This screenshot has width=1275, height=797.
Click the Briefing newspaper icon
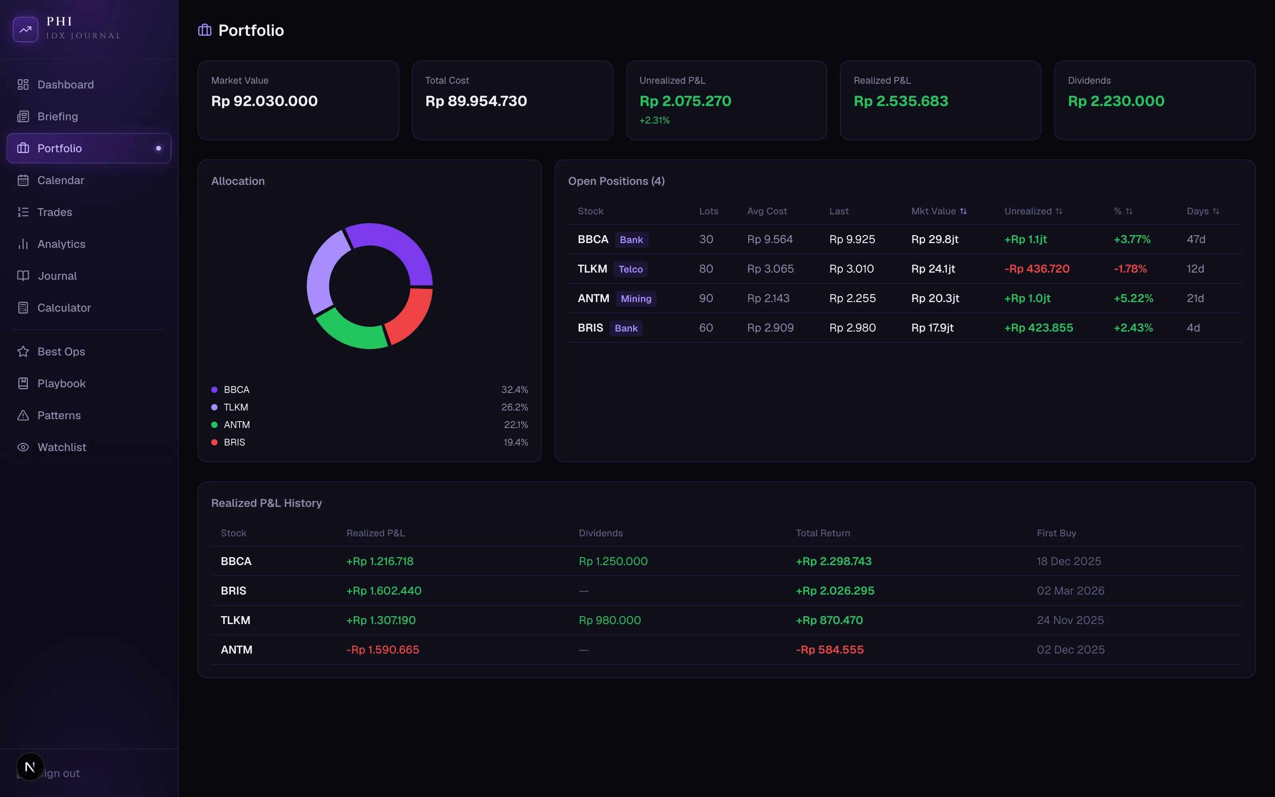click(x=23, y=116)
